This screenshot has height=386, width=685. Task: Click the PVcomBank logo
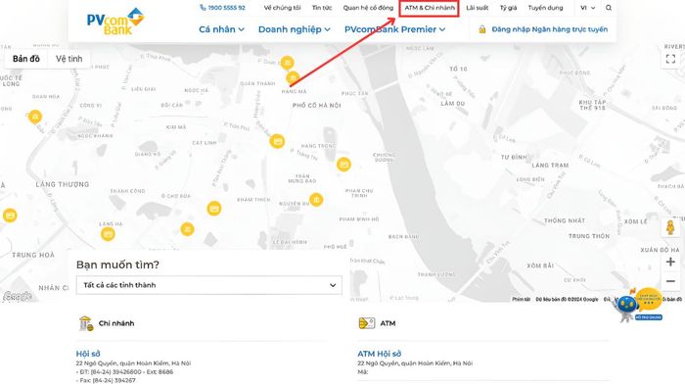(x=115, y=21)
